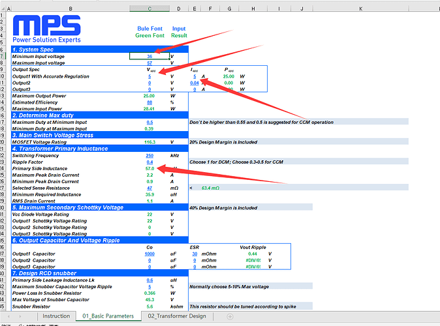Open the Instruction sheet tab
The width and height of the screenshot is (440, 326).
56,316
